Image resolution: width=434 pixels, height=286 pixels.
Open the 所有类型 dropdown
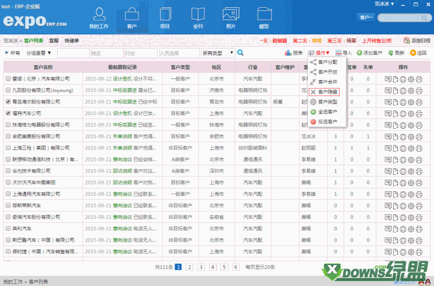[218, 53]
